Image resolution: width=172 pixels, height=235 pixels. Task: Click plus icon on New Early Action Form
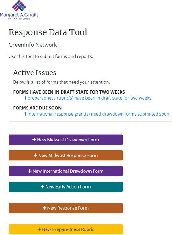pos(42,187)
